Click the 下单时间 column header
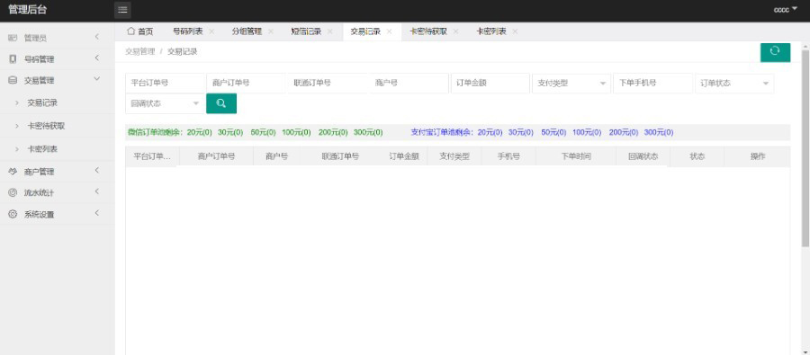The image size is (810, 355). pyautogui.click(x=576, y=156)
